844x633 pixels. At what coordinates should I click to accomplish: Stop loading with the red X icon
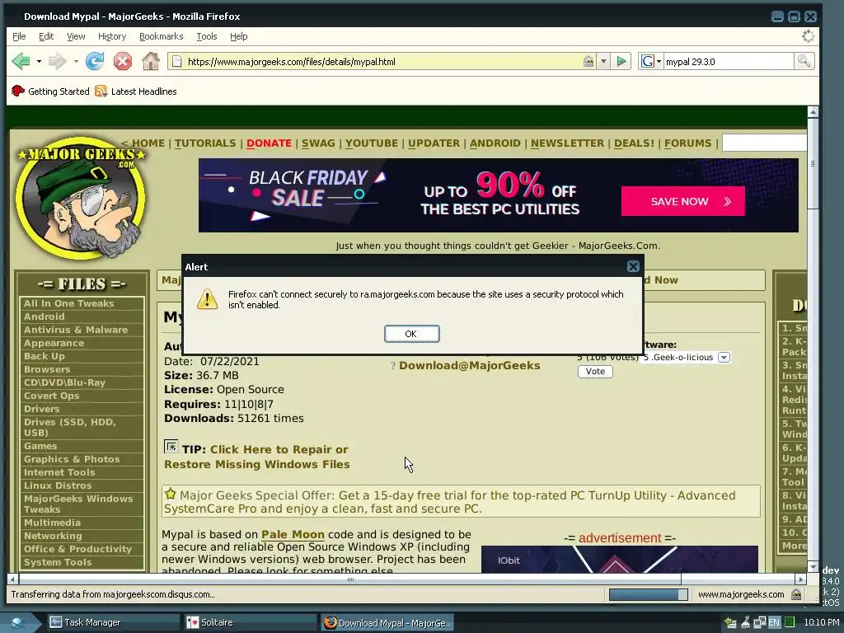pyautogui.click(x=123, y=61)
